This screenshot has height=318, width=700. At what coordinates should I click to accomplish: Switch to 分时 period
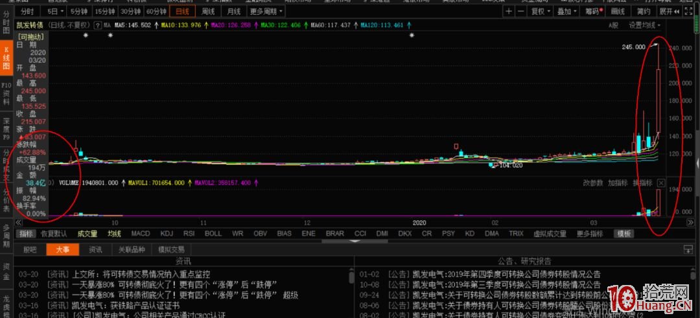pyautogui.click(x=27, y=12)
